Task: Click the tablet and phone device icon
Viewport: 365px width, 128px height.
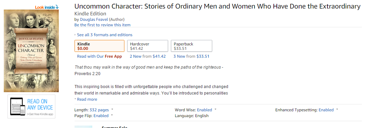Action: click(x=18, y=106)
